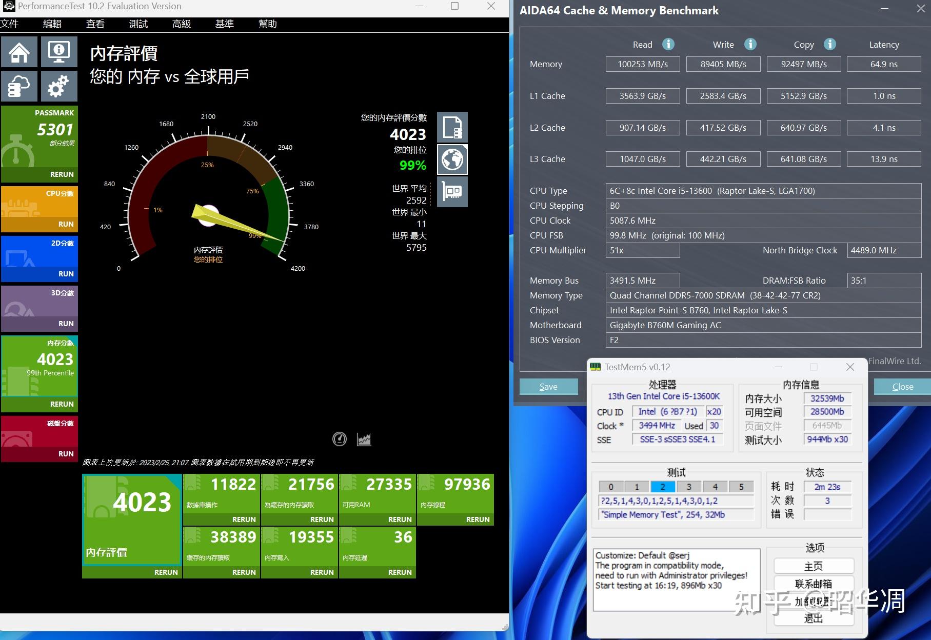
Task: Switch to the gauge view icon
Action: click(x=340, y=439)
